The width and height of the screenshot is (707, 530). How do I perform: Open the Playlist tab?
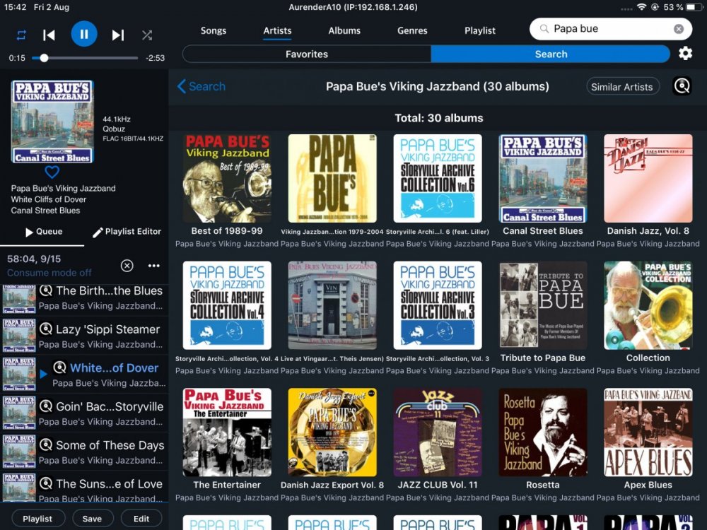pos(480,30)
